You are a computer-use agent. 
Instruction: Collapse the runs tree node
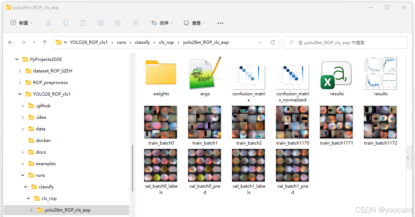tap(23, 175)
